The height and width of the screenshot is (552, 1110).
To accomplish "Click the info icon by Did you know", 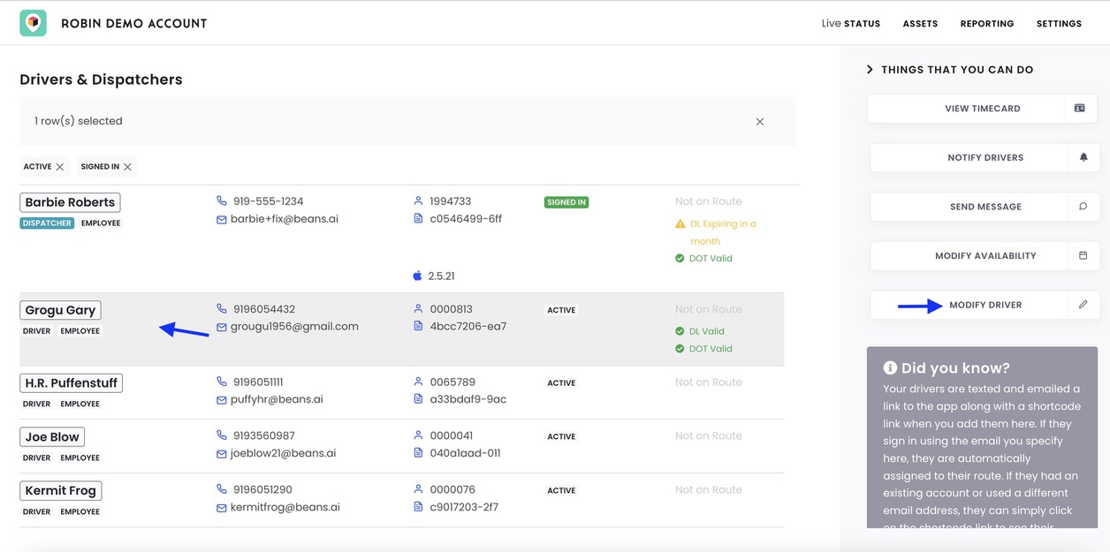I will pyautogui.click(x=890, y=368).
